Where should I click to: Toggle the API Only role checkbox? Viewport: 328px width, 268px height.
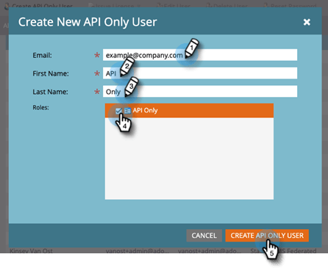tap(118, 111)
